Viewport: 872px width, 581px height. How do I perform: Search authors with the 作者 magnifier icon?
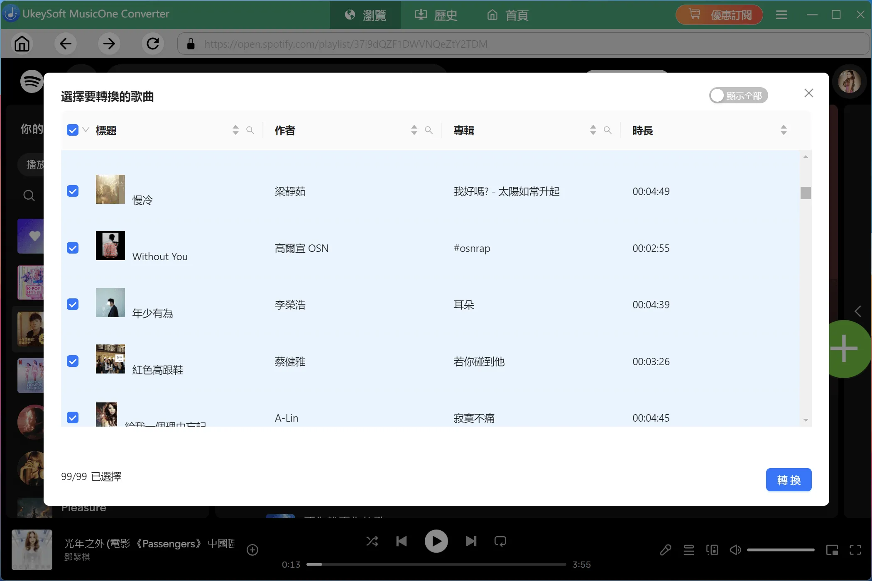pyautogui.click(x=429, y=130)
